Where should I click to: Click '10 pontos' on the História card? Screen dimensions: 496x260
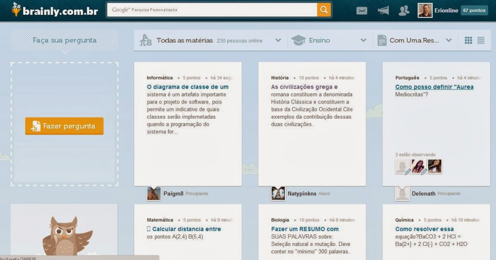pyautogui.click(x=309, y=78)
